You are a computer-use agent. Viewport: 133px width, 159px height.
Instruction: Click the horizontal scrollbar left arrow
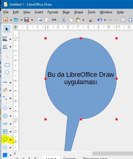[15, 153]
